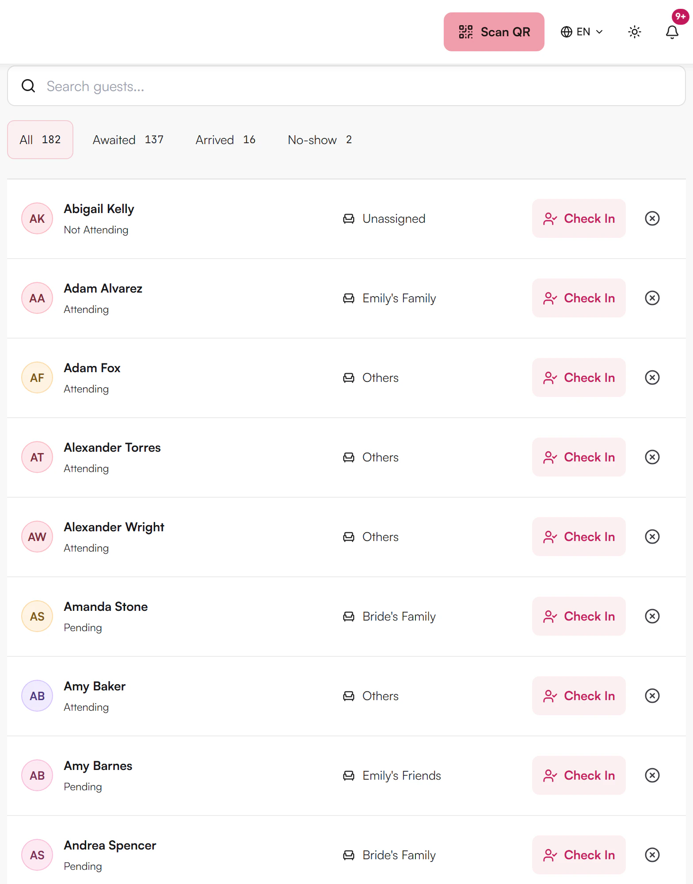Click the AT avatar for Alexander Torres

(x=37, y=457)
